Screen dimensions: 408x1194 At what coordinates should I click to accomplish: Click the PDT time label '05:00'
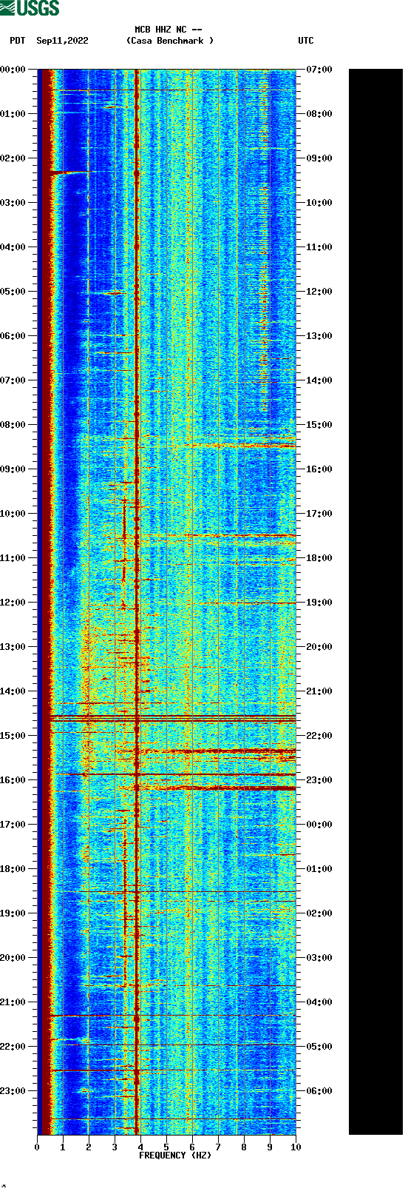coord(13,292)
